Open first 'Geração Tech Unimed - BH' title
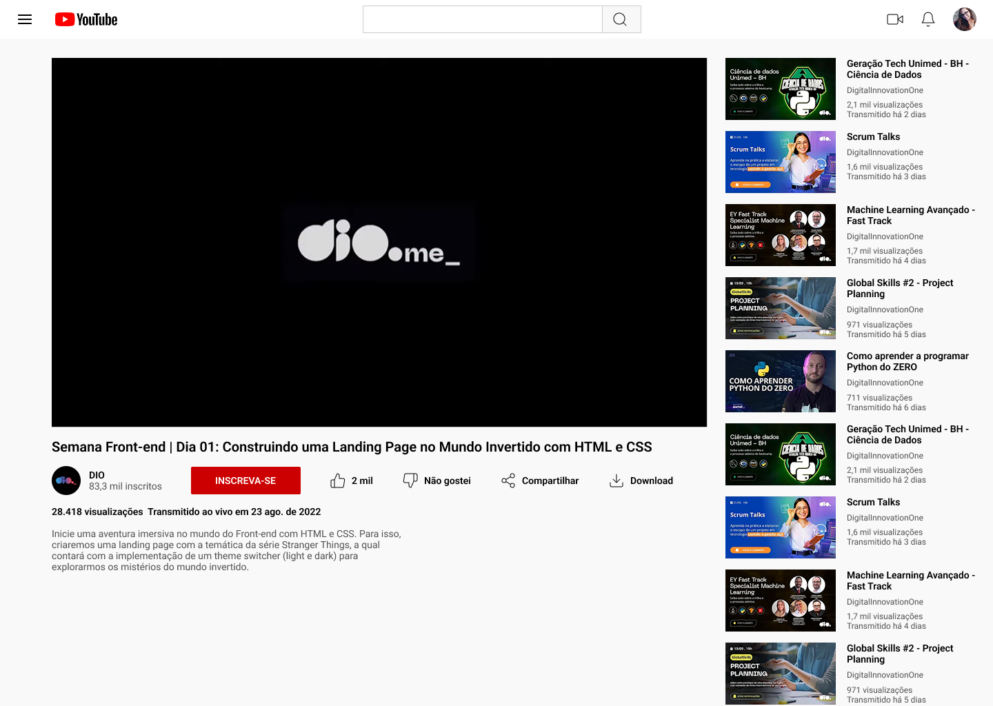The height and width of the screenshot is (706, 993). pos(907,69)
